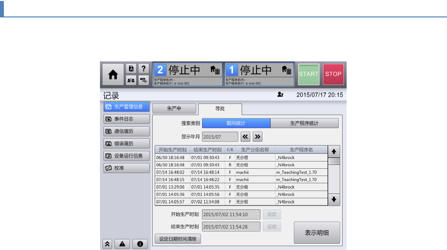Open 校准 in the sidebar

[127, 168]
